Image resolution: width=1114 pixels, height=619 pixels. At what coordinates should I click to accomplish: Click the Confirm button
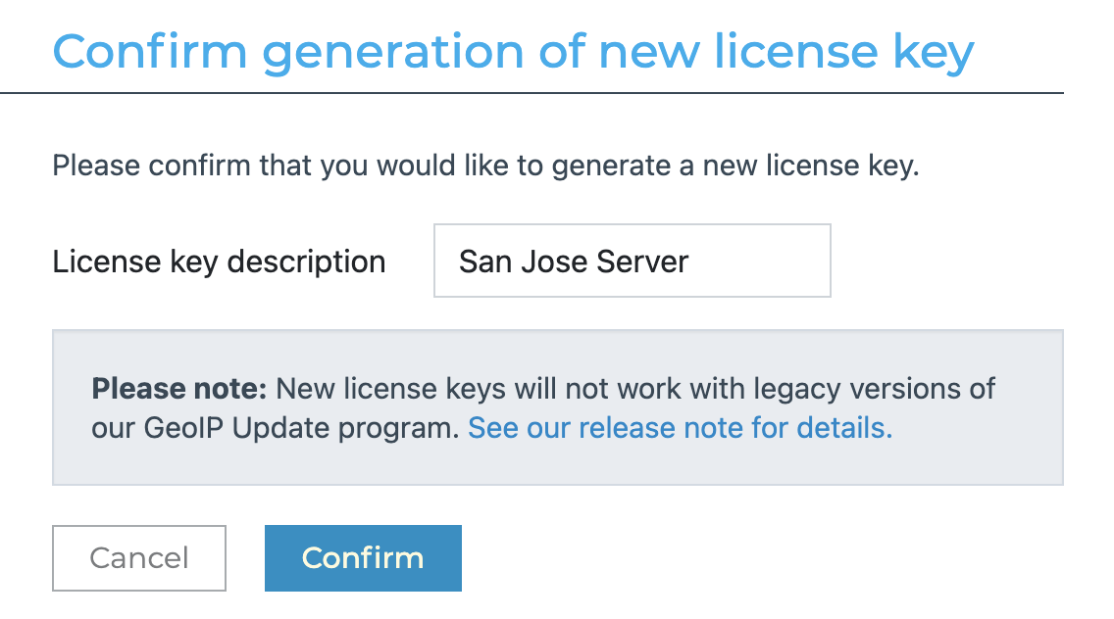click(x=363, y=558)
